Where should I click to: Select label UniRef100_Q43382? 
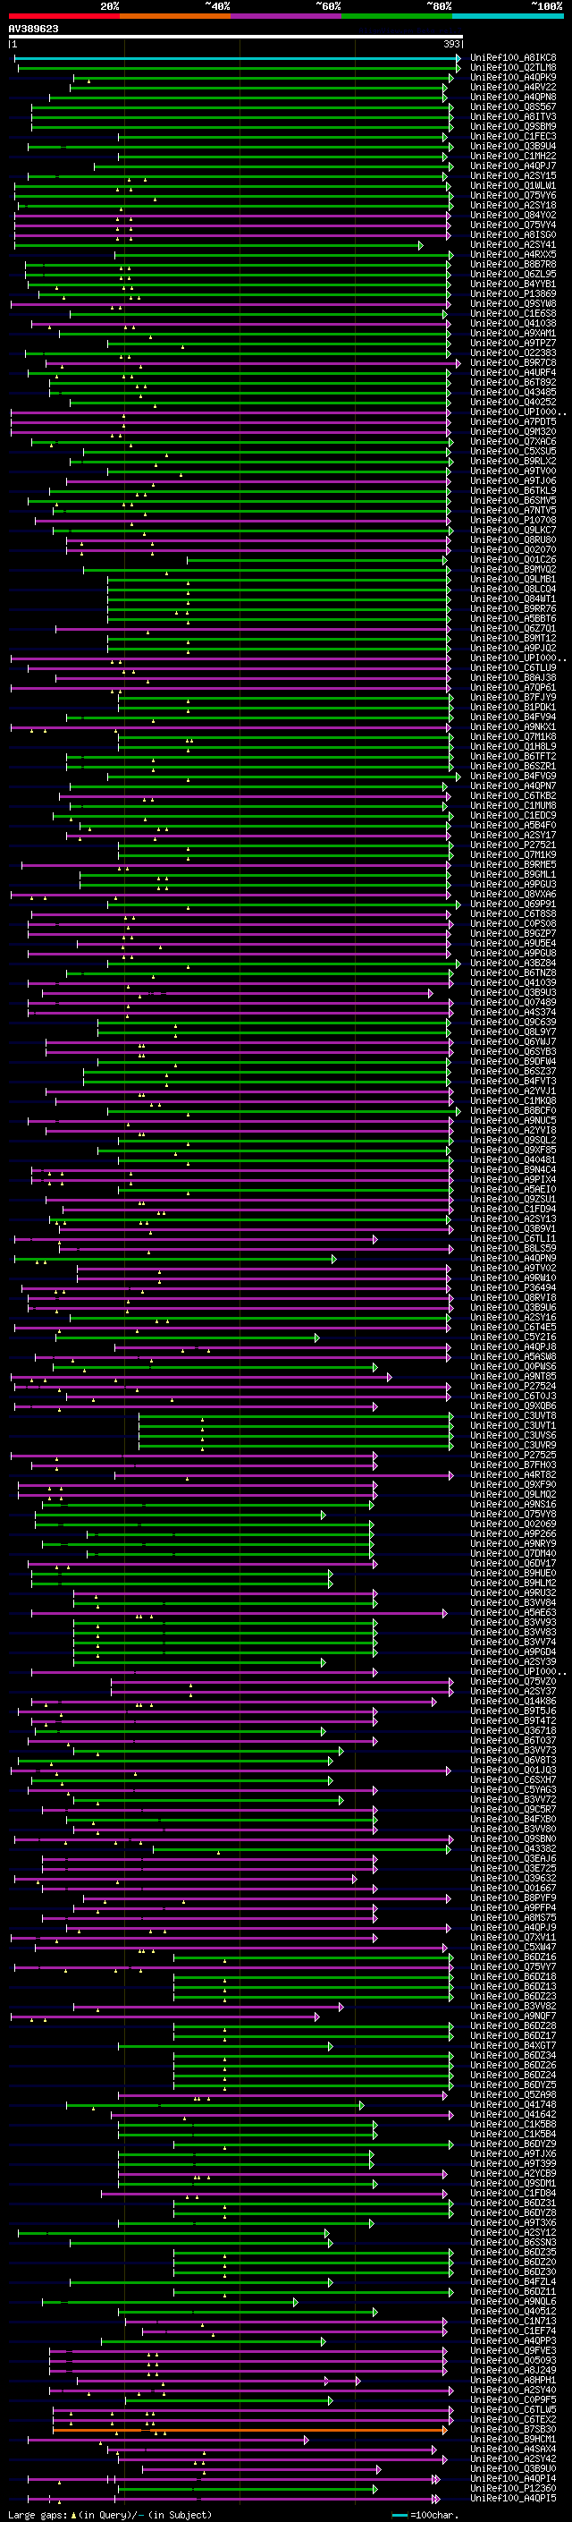coord(513,1849)
